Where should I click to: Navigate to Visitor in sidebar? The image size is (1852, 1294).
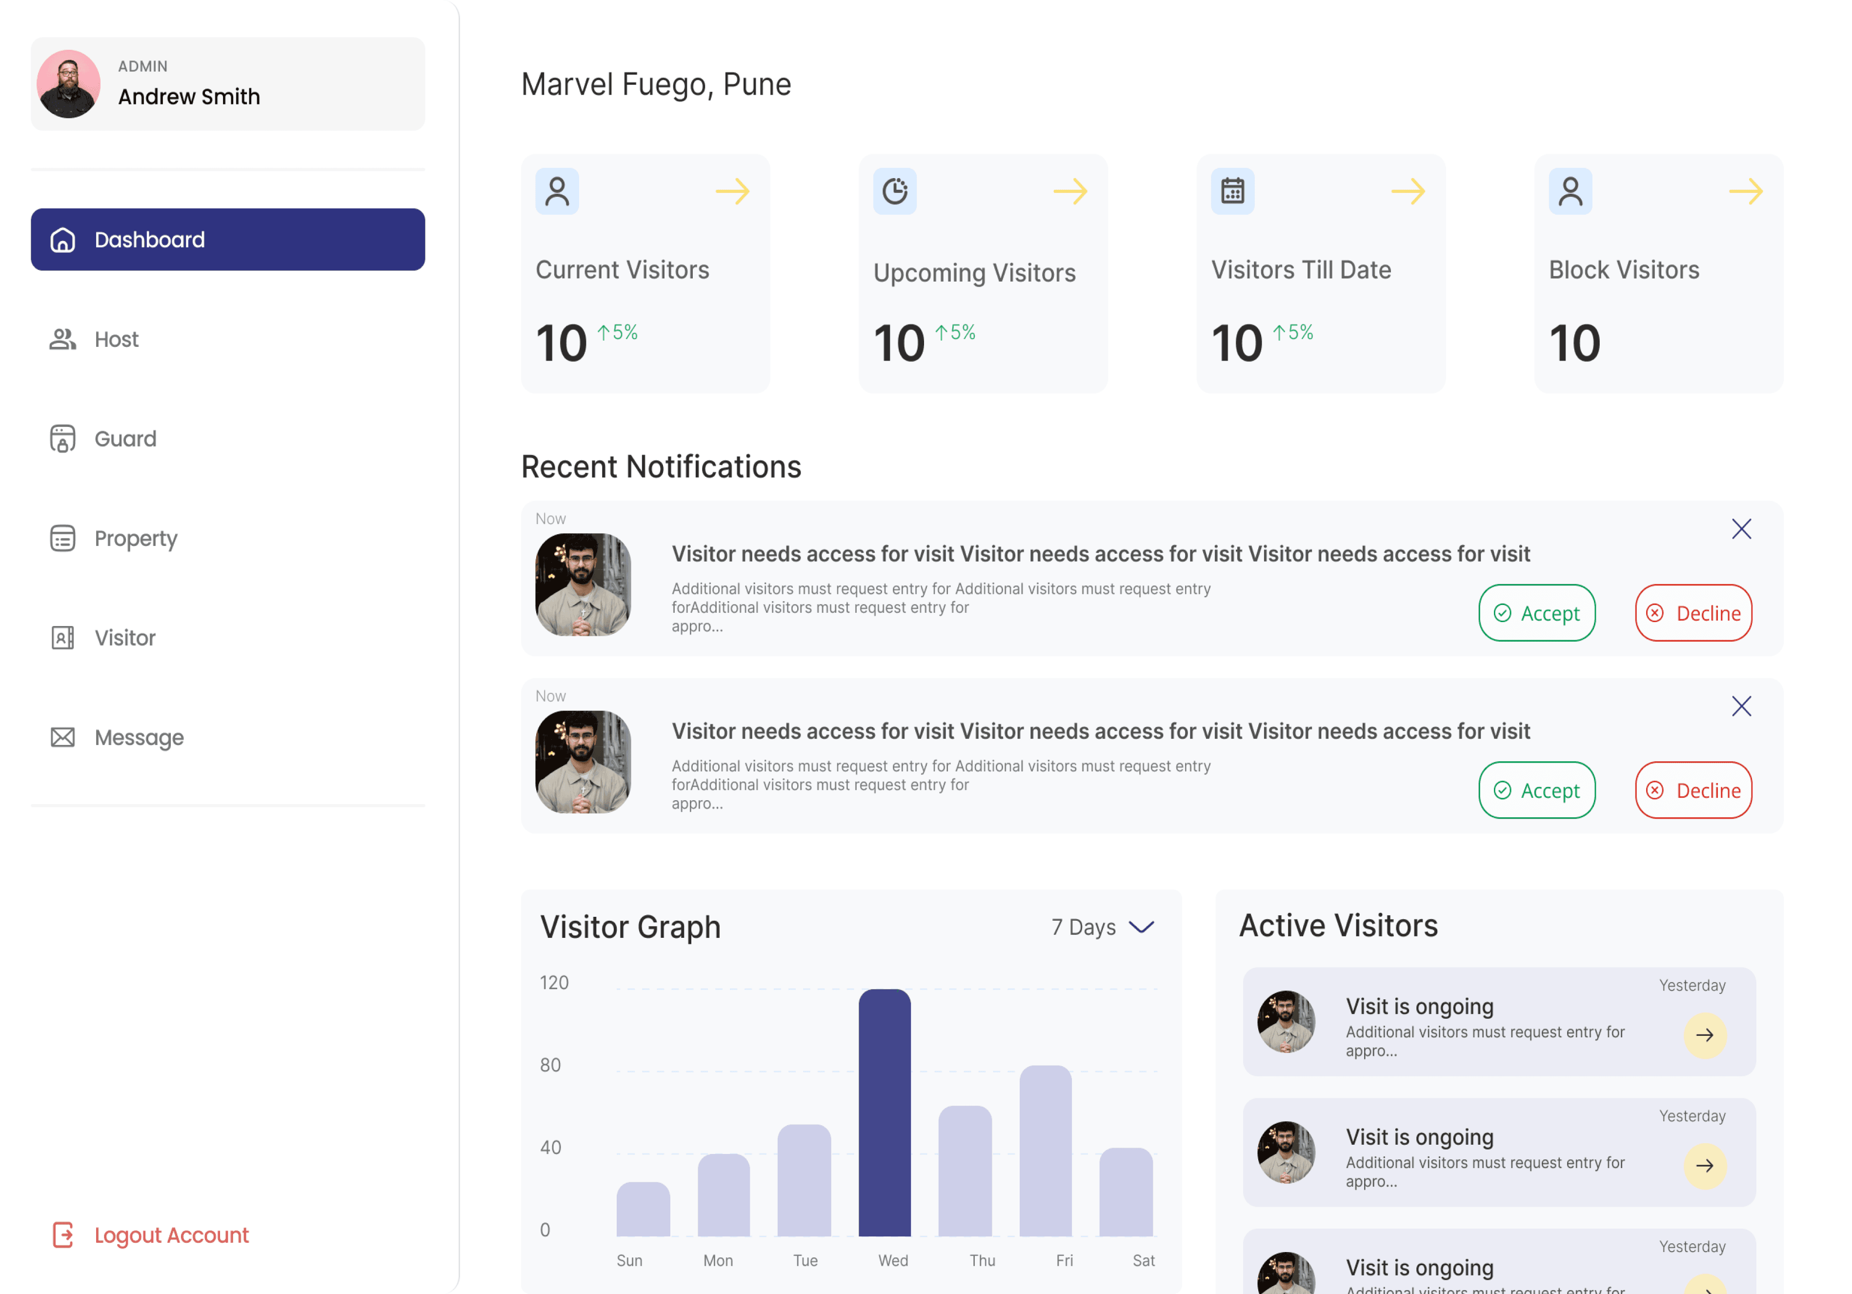[x=124, y=638]
